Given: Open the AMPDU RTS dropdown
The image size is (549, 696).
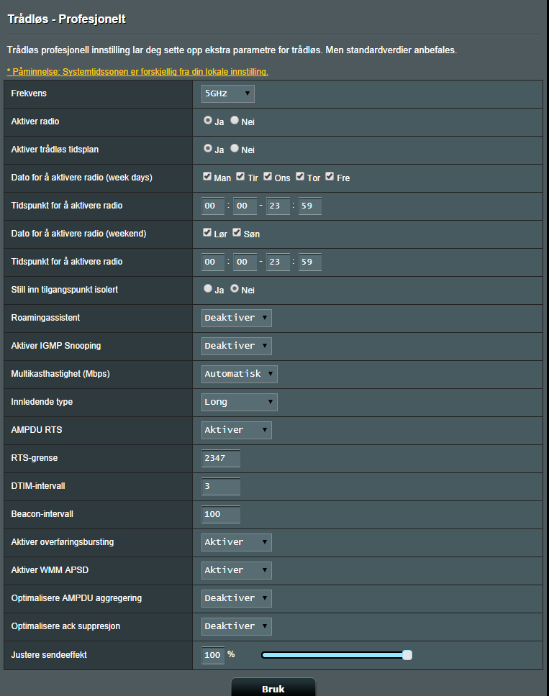Looking at the screenshot, I should tap(236, 430).
